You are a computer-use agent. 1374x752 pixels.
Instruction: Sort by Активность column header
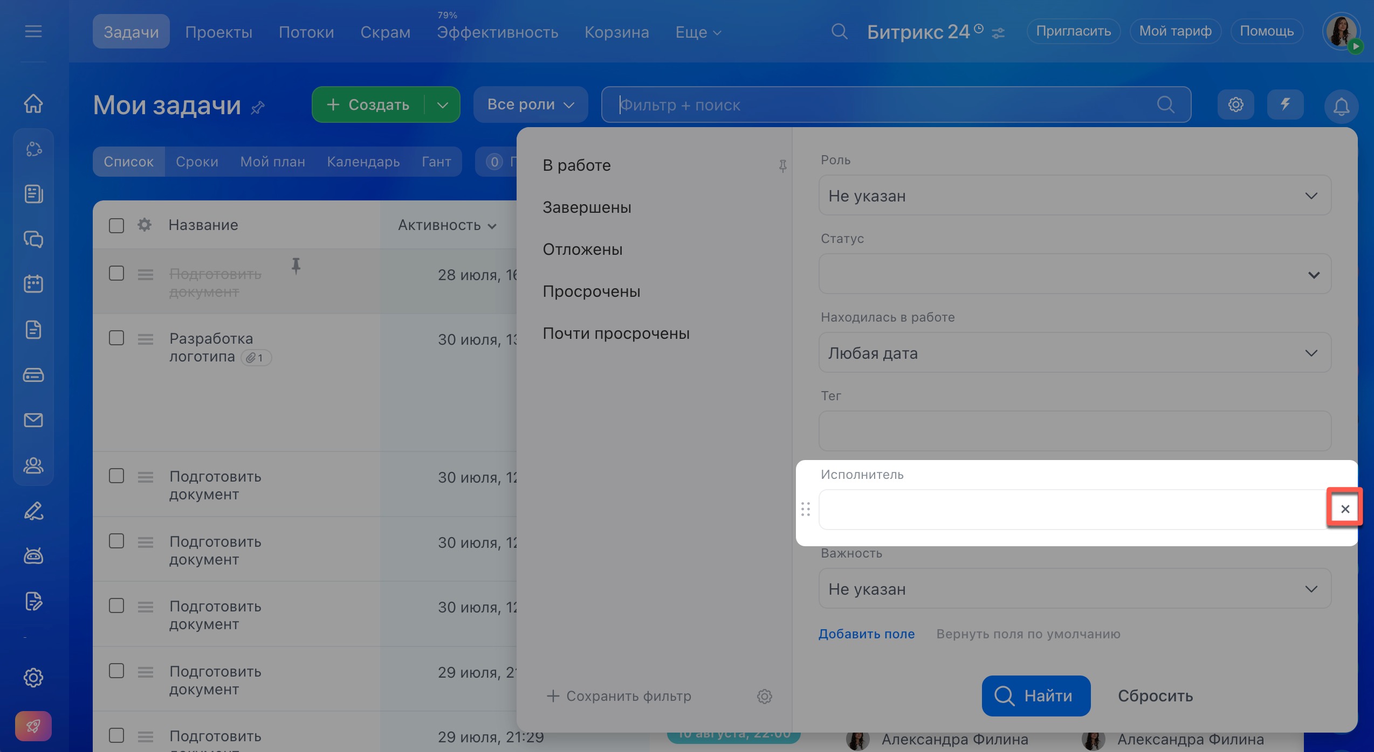[x=447, y=225]
